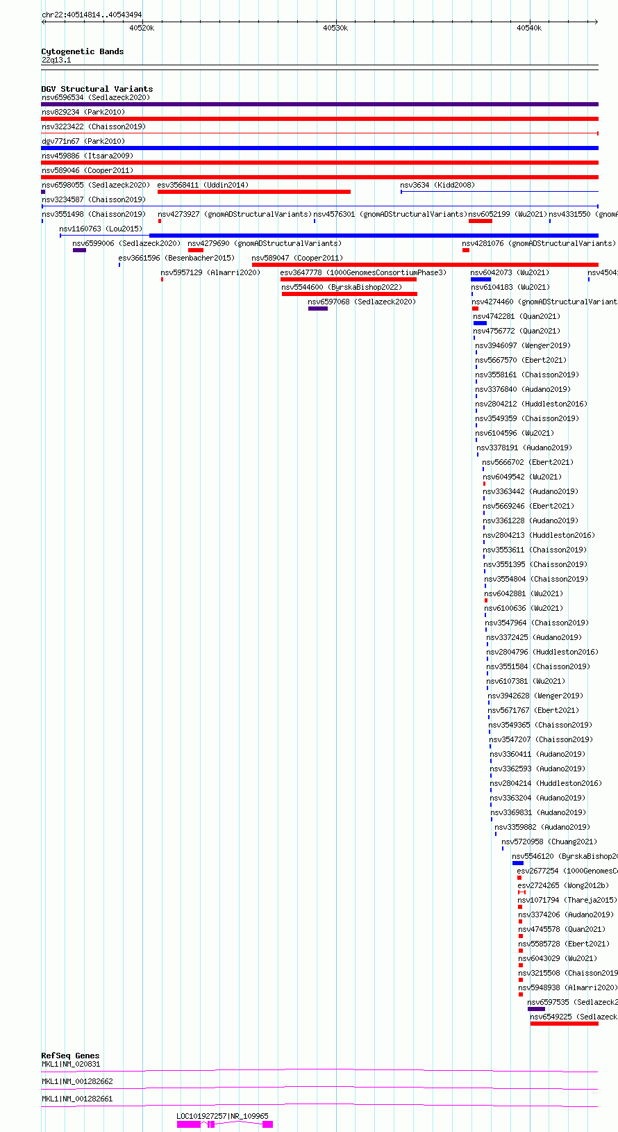Click the nsv5667570 (Ebert2021) label
Viewport: 618px width, 1132px height.
(x=521, y=360)
